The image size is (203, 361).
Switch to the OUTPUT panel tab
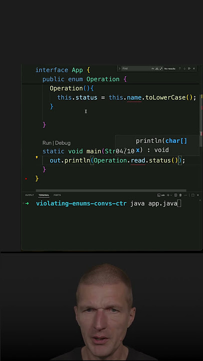pyautogui.click(x=30, y=195)
